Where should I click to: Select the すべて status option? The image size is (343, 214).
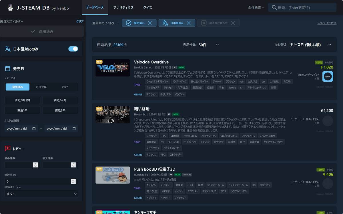[x=65, y=87]
